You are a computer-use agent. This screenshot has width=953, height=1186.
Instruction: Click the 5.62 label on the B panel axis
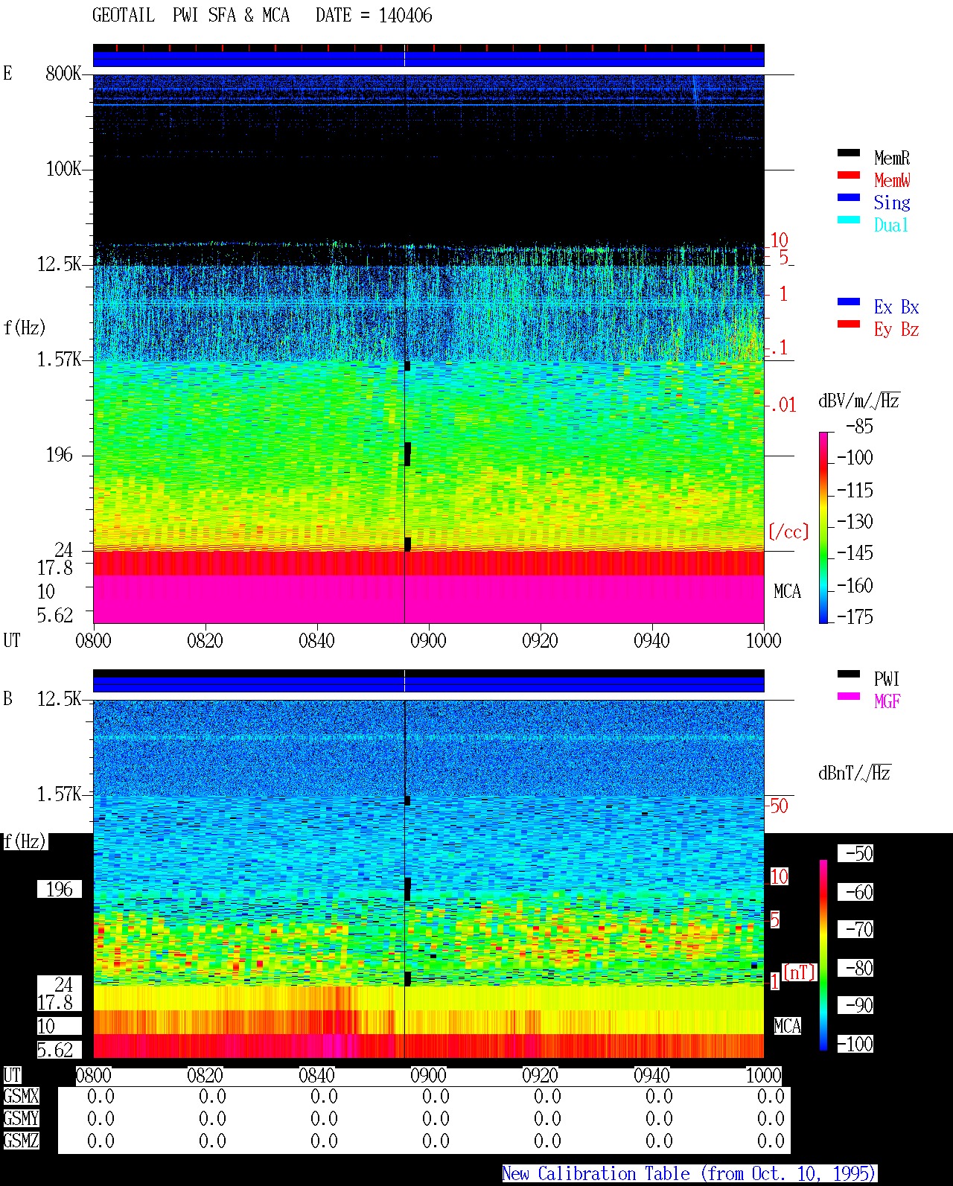[x=55, y=1050]
